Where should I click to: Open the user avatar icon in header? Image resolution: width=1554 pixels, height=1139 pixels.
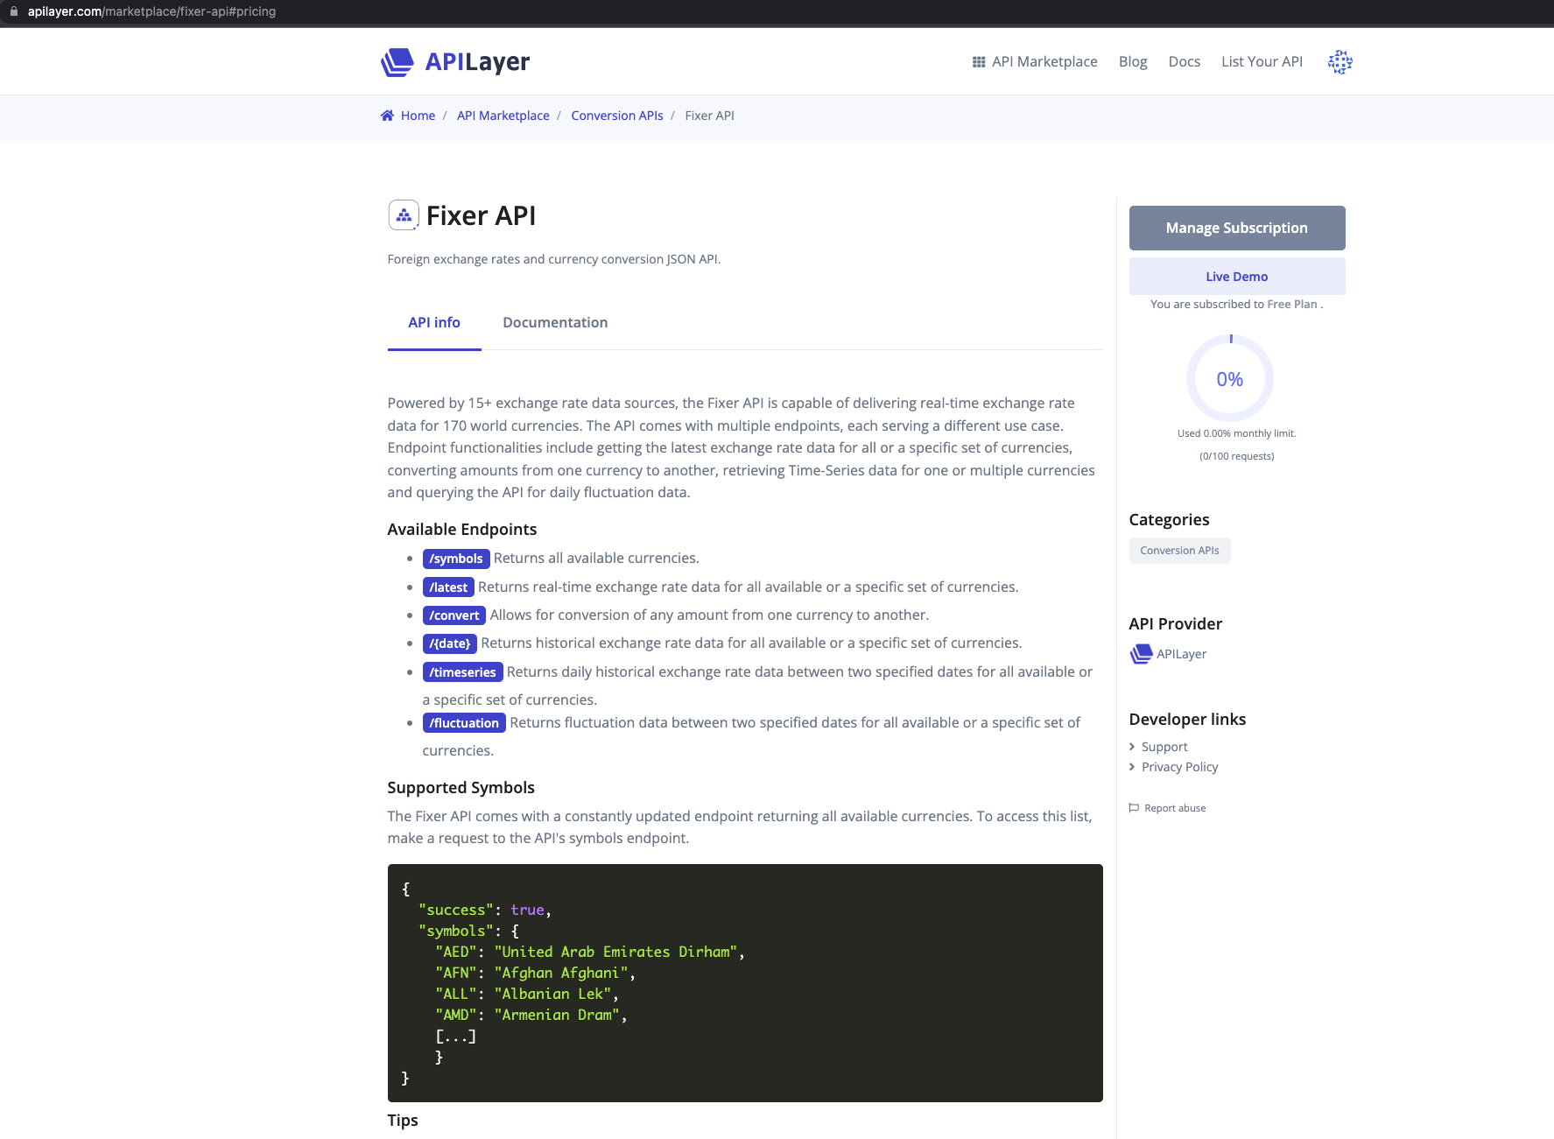tap(1340, 62)
